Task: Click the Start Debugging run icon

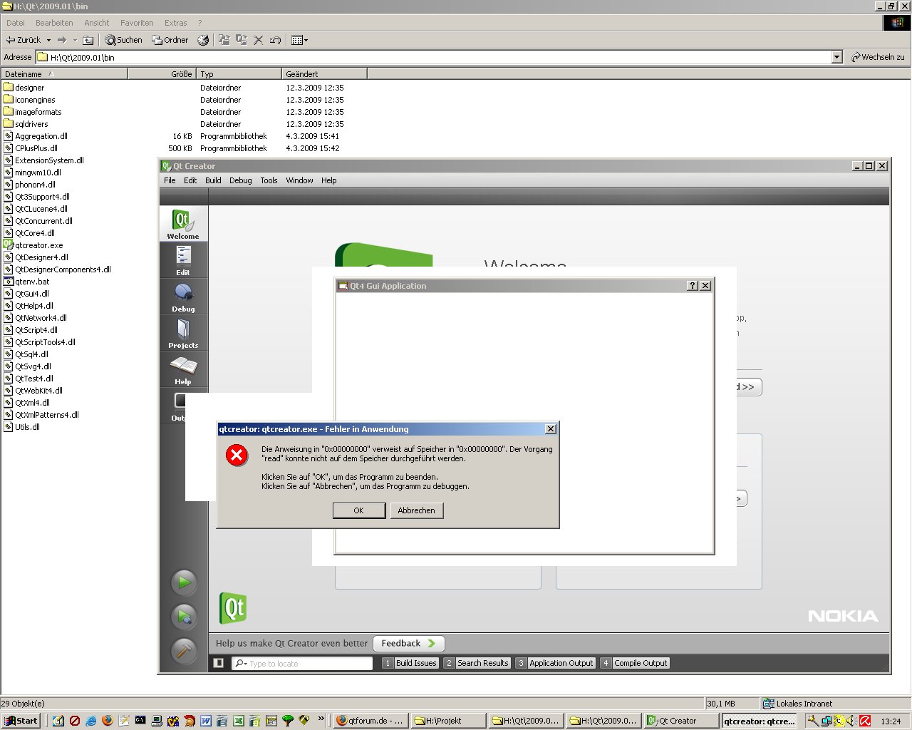Action: (x=184, y=617)
